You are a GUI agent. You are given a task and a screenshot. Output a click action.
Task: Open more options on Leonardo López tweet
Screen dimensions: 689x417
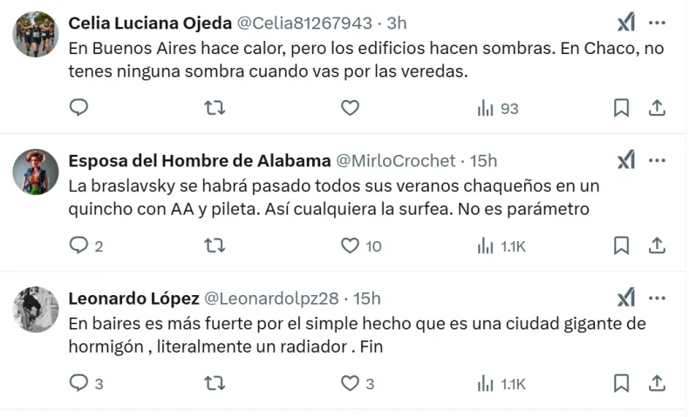(x=658, y=298)
